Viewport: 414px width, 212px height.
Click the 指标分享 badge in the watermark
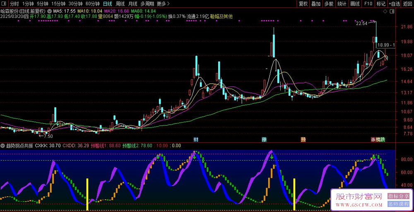399,196
